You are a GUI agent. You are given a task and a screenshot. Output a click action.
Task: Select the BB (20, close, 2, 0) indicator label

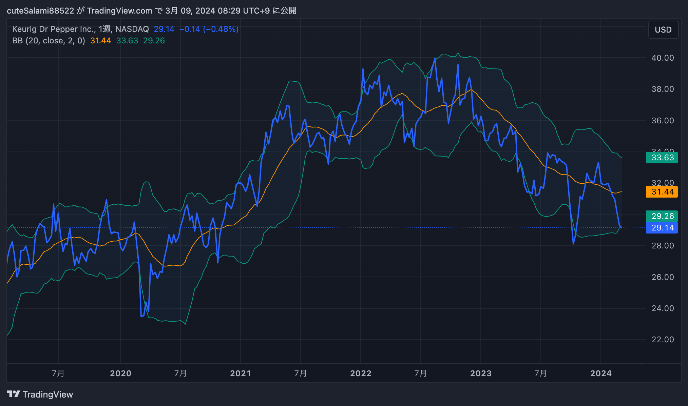[49, 41]
